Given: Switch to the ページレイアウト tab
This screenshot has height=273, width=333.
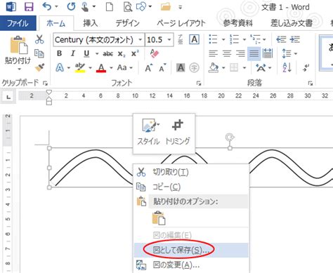Looking at the screenshot, I should 181,23.
